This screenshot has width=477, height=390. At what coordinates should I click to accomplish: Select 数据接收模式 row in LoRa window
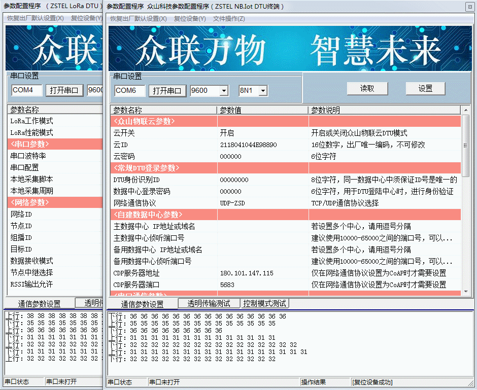tap(55, 261)
